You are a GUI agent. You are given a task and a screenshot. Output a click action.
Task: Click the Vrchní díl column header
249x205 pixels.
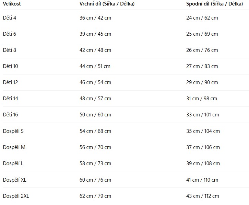click(x=107, y=4)
